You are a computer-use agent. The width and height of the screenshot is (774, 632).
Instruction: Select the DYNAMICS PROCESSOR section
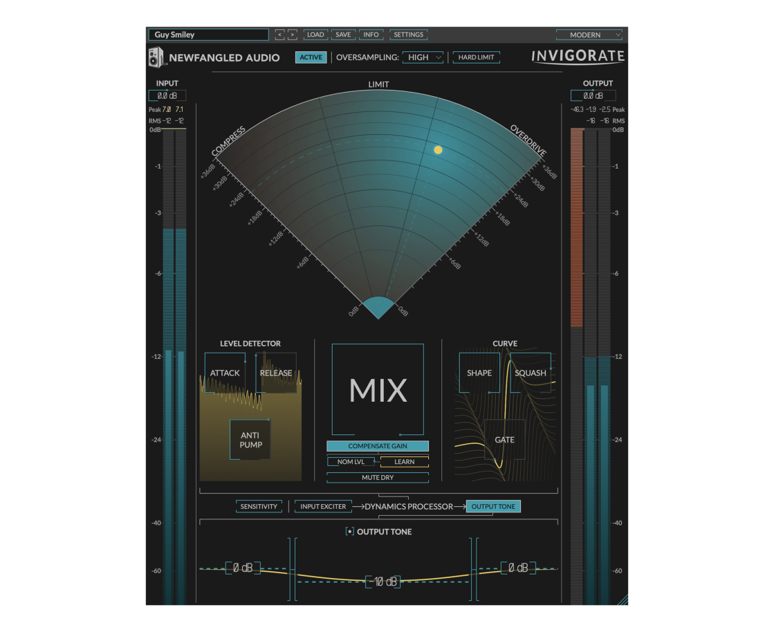coord(408,506)
